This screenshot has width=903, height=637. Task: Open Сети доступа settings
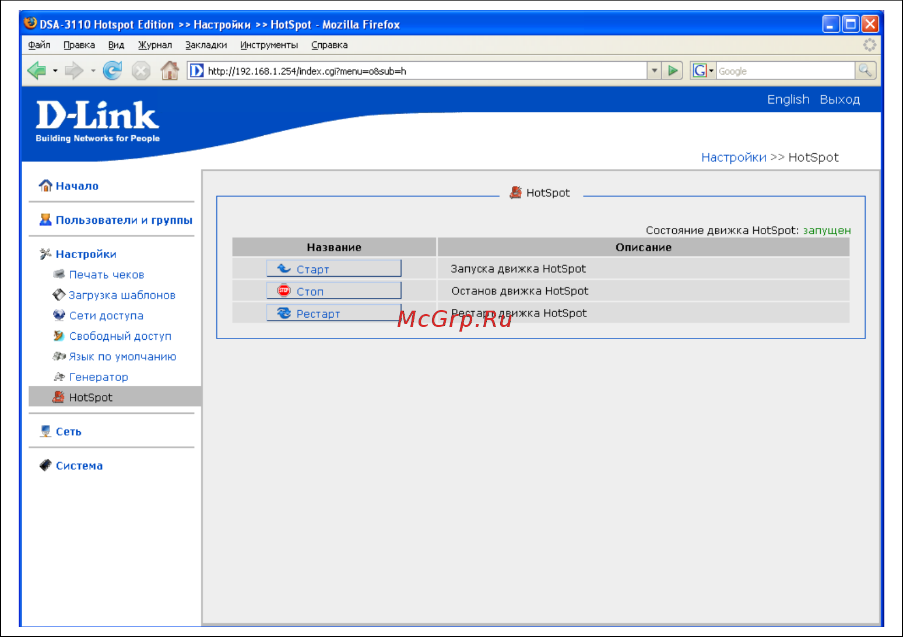click(x=106, y=316)
